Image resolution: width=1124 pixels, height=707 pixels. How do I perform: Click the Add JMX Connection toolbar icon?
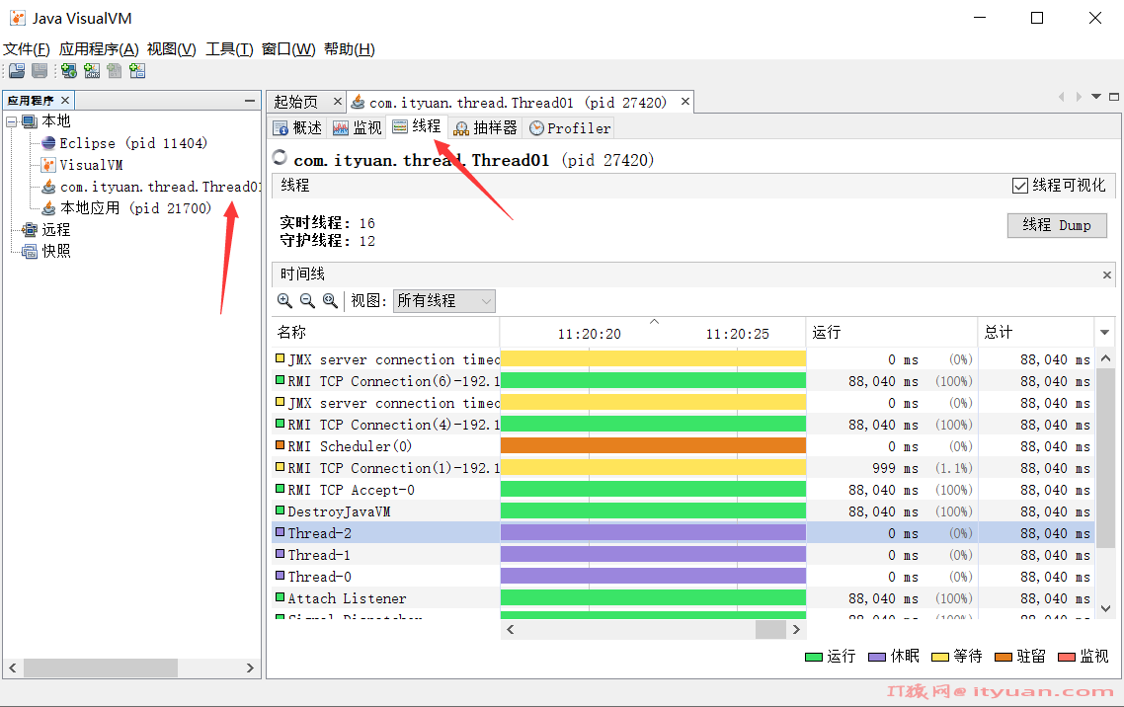[92, 71]
